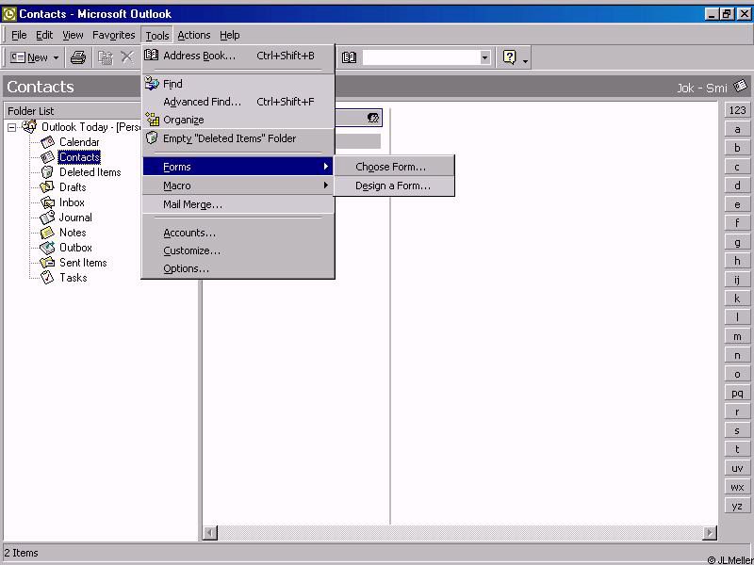The image size is (754, 565).
Task: Click the contact card icon in banner
Action: coord(740,87)
